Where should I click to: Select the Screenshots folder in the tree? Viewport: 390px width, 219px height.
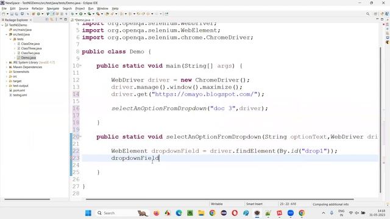21,72
